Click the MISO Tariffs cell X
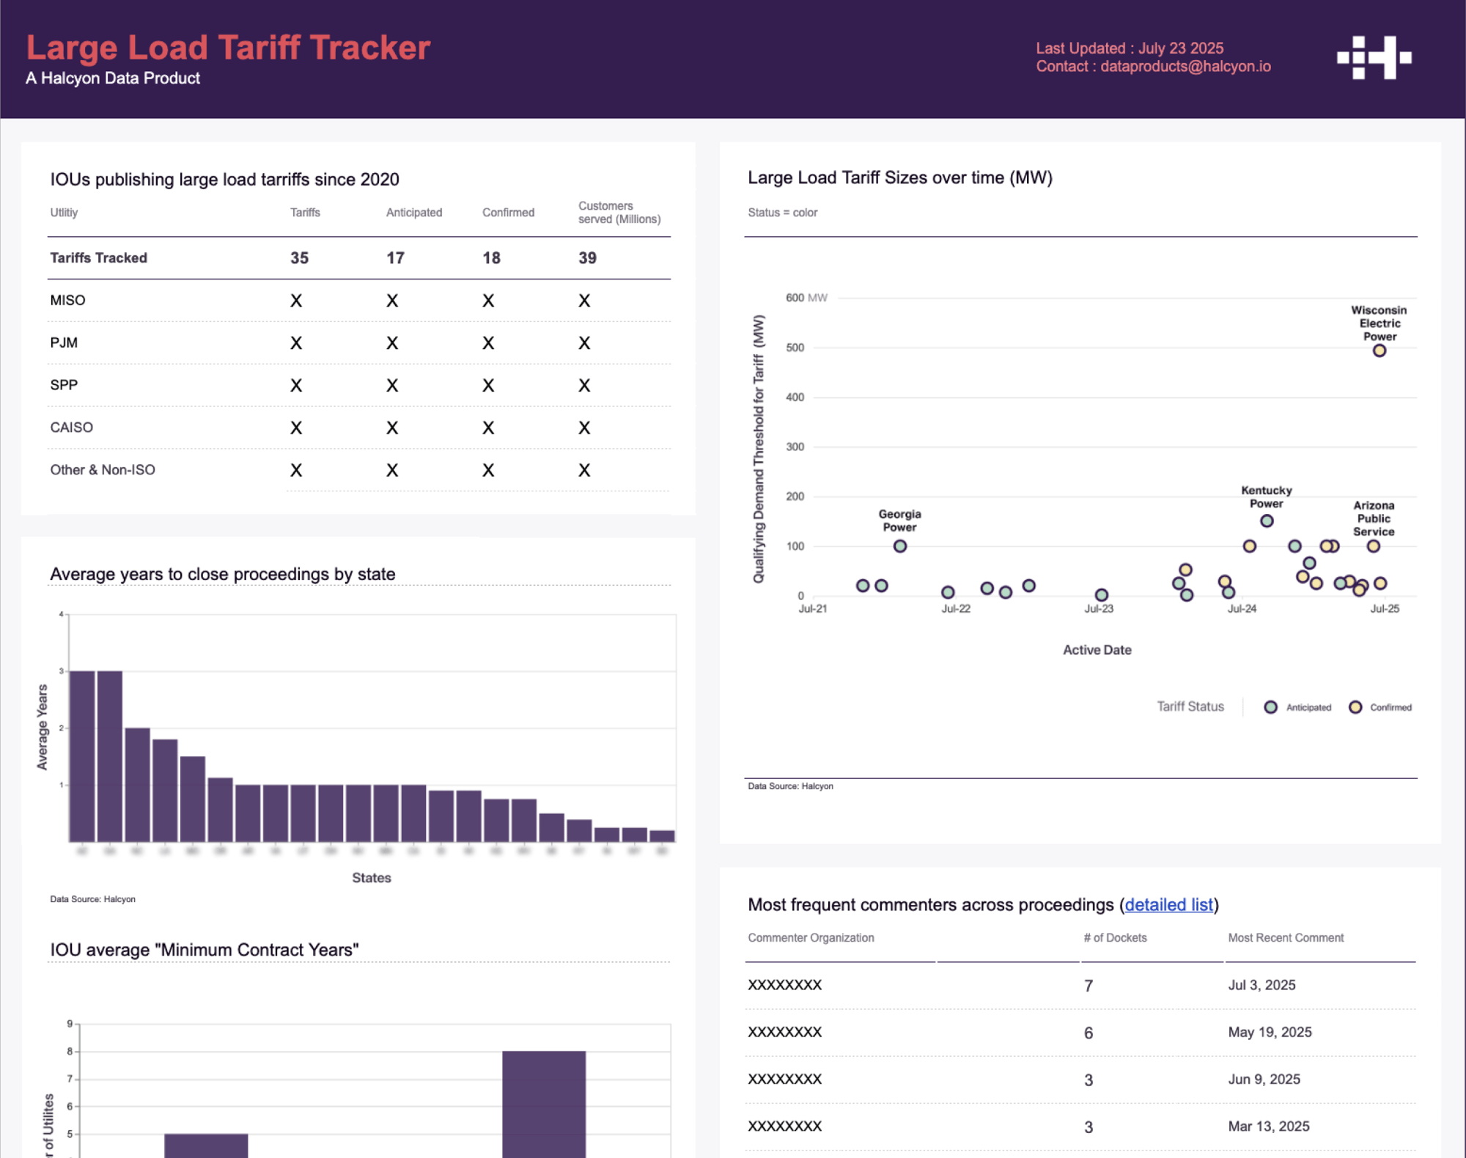Image resolution: width=1466 pixels, height=1158 pixels. (296, 301)
